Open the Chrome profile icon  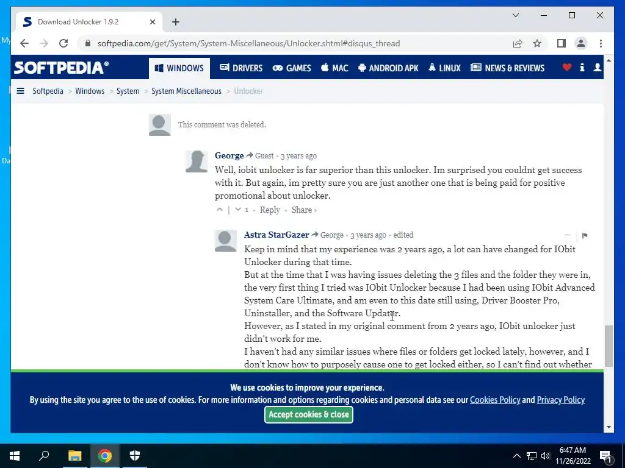[581, 43]
